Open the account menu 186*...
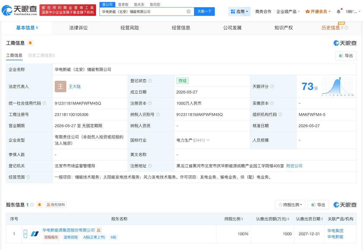Screen dimensions: 363x250 [x=353, y=12]
